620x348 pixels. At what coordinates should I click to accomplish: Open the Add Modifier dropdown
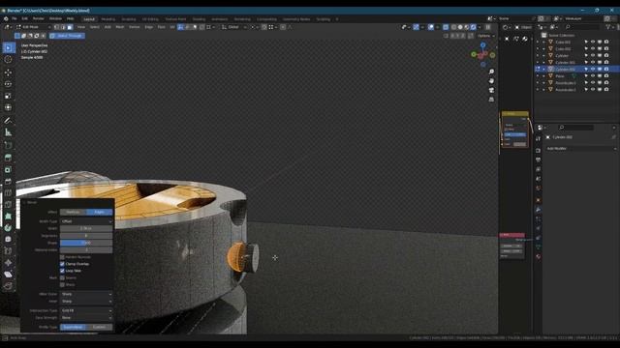pyautogui.click(x=580, y=148)
